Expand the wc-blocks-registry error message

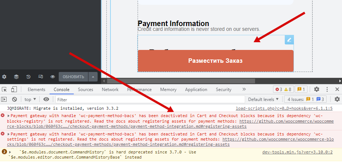(9, 116)
